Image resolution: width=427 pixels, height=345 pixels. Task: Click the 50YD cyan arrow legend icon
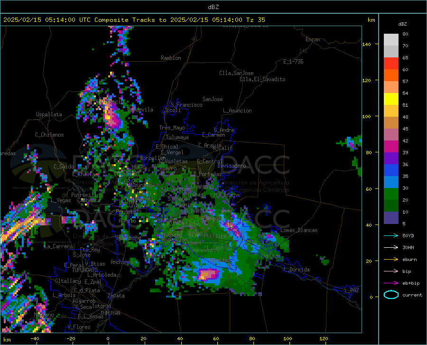click(x=391, y=235)
